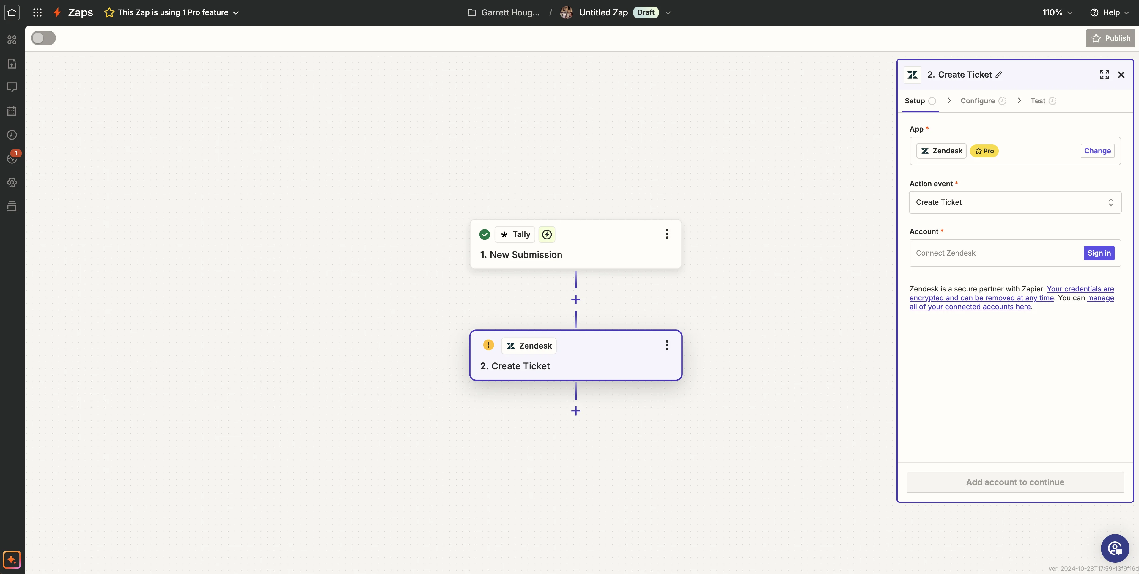
Task: Click the AI copilot sparkle icon
Action: (x=12, y=559)
